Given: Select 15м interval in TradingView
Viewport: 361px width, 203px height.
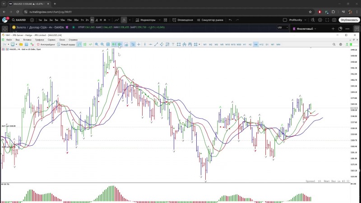Looking at the screenshot, I should [x=69, y=20].
